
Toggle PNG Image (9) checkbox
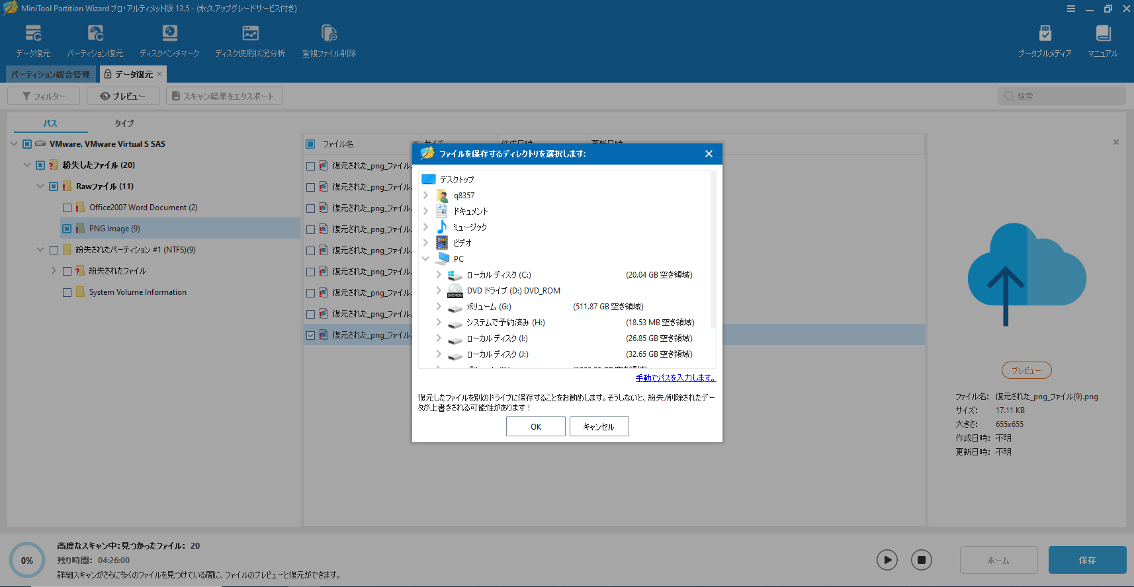[x=67, y=229]
